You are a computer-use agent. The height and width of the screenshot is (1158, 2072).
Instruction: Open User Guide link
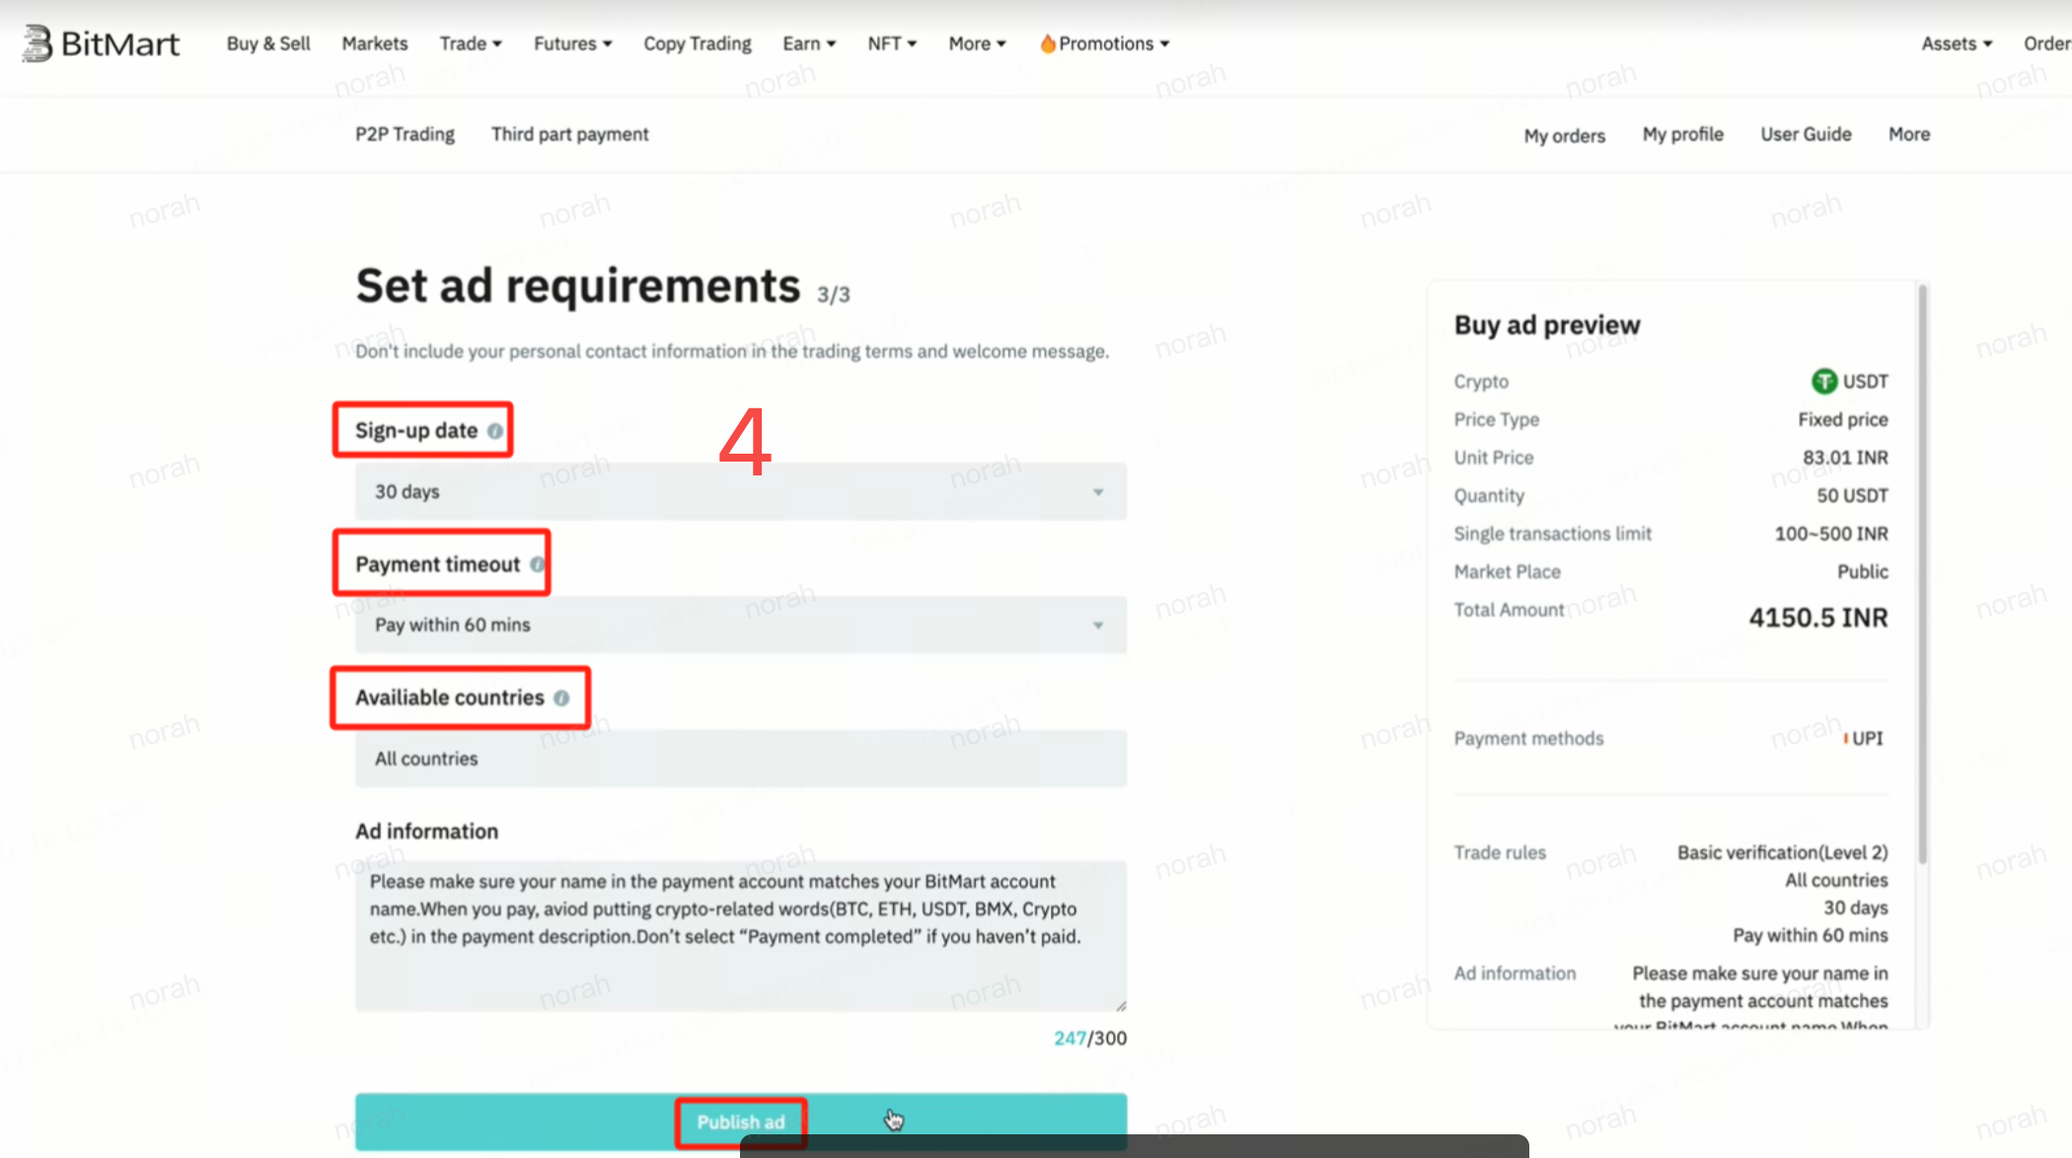(x=1806, y=134)
